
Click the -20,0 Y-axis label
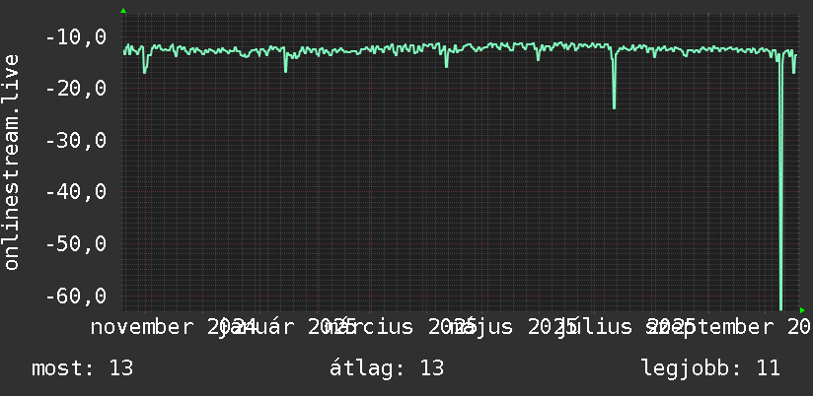point(76,89)
